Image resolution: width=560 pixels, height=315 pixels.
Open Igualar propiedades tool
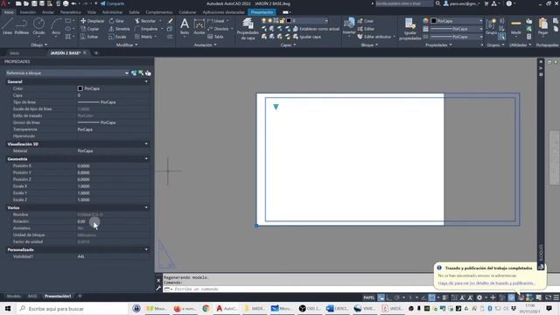point(410,29)
